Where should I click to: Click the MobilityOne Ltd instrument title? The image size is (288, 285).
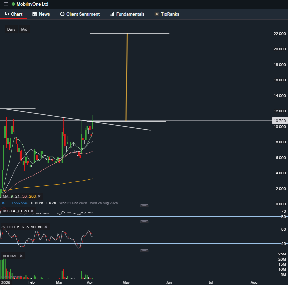[32, 4]
